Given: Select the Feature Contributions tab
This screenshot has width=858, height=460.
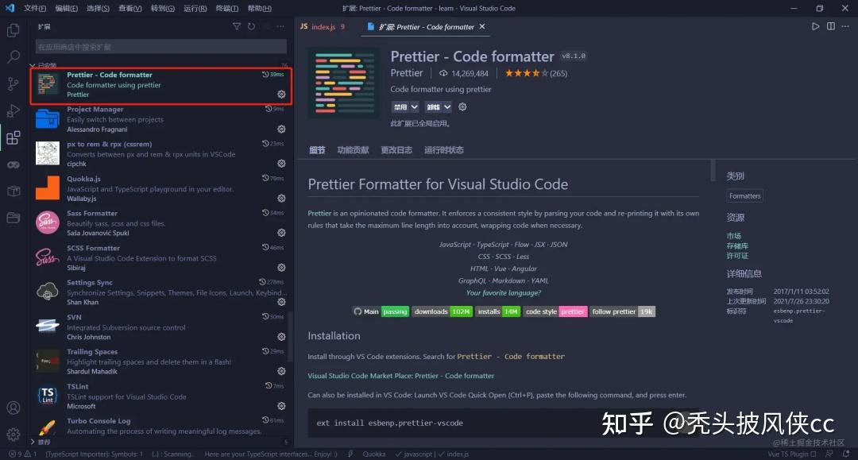Looking at the screenshot, I should click(x=353, y=150).
